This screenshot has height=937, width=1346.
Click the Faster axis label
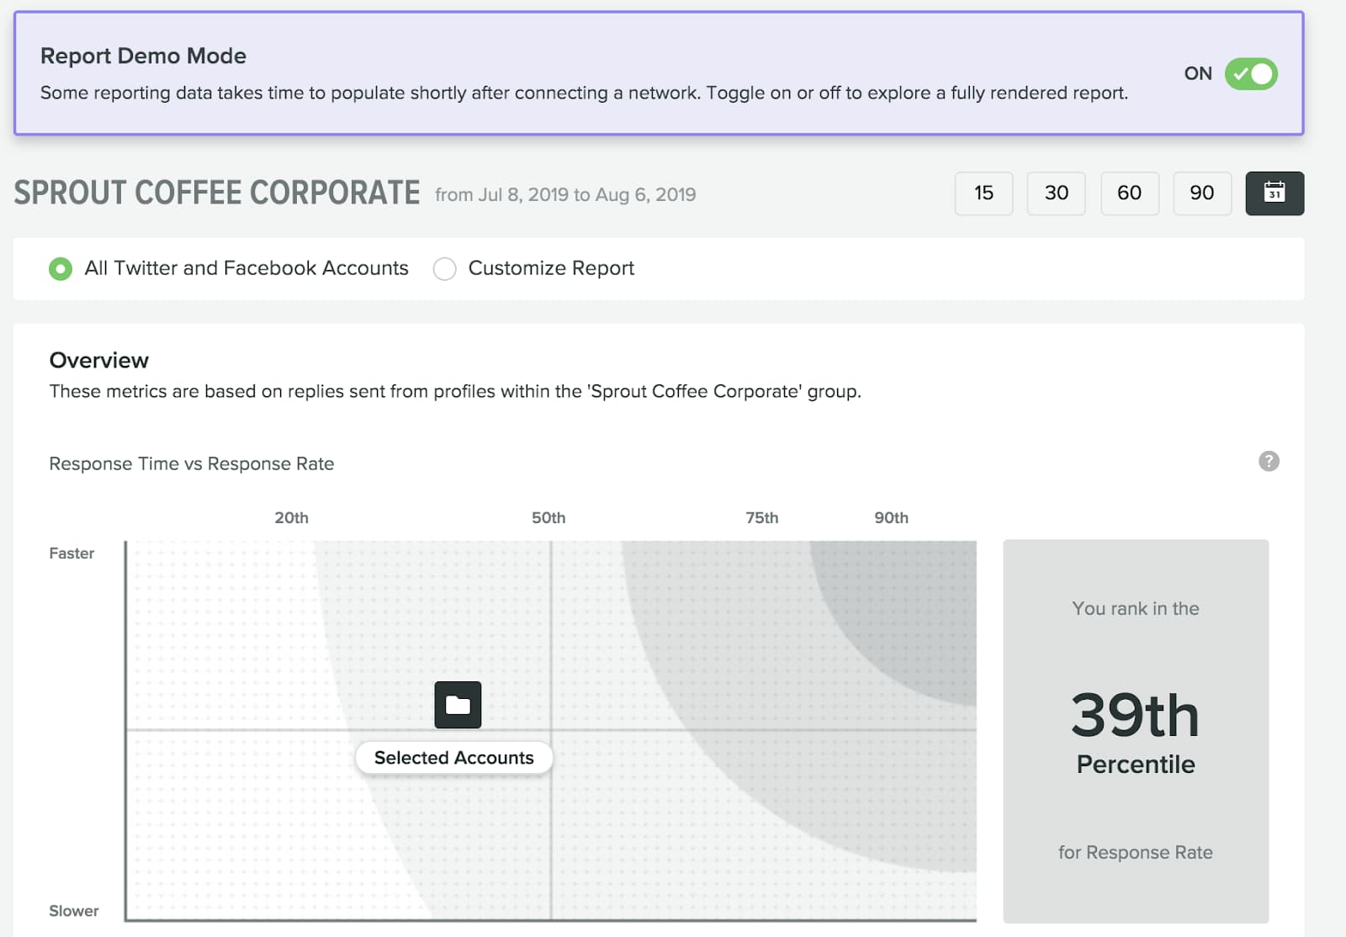point(72,553)
